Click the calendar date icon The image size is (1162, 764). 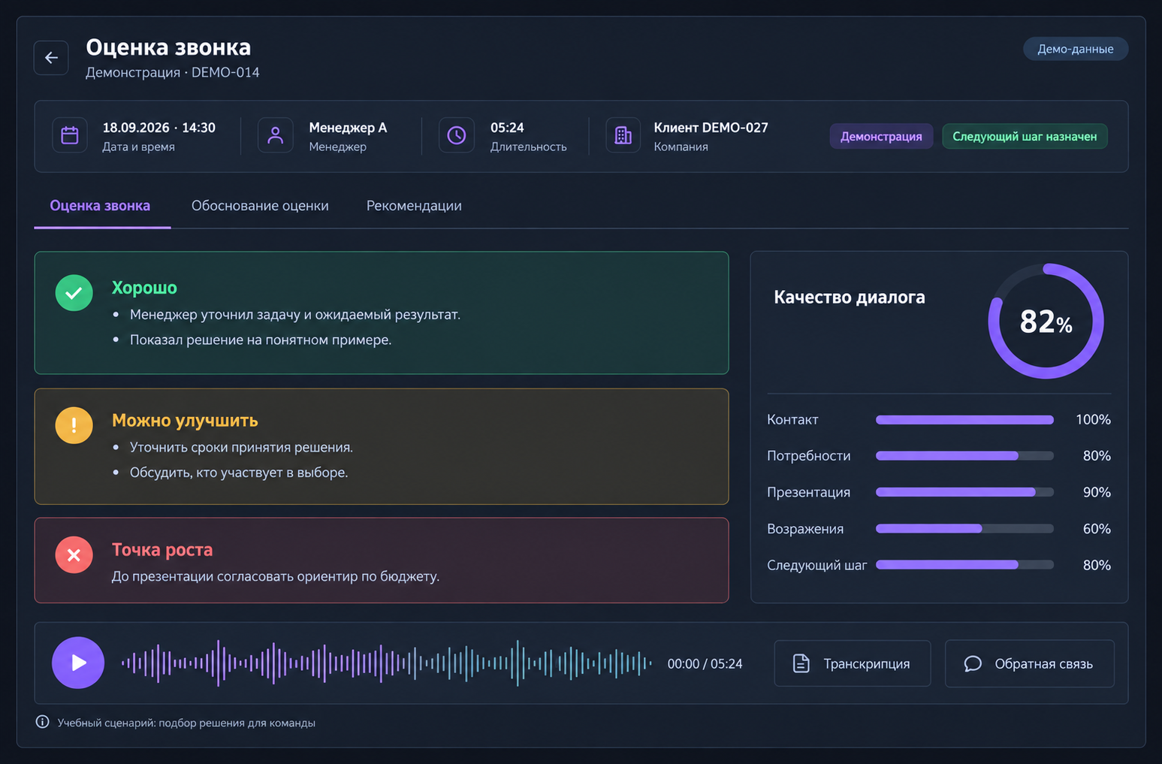coord(70,136)
